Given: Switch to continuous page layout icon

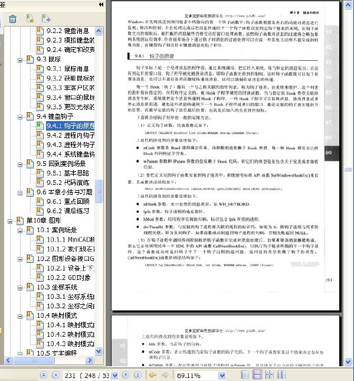Looking at the screenshot, I should pos(257,375).
